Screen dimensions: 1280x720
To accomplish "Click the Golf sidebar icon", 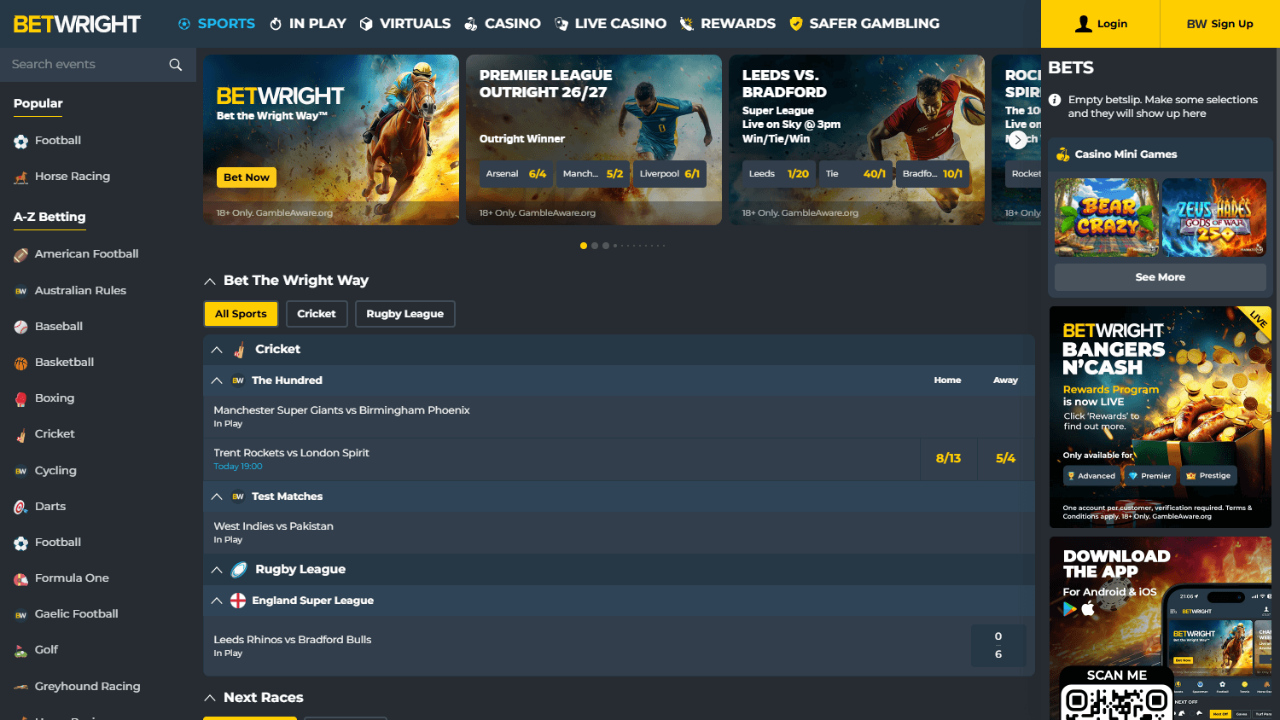I will tap(21, 651).
